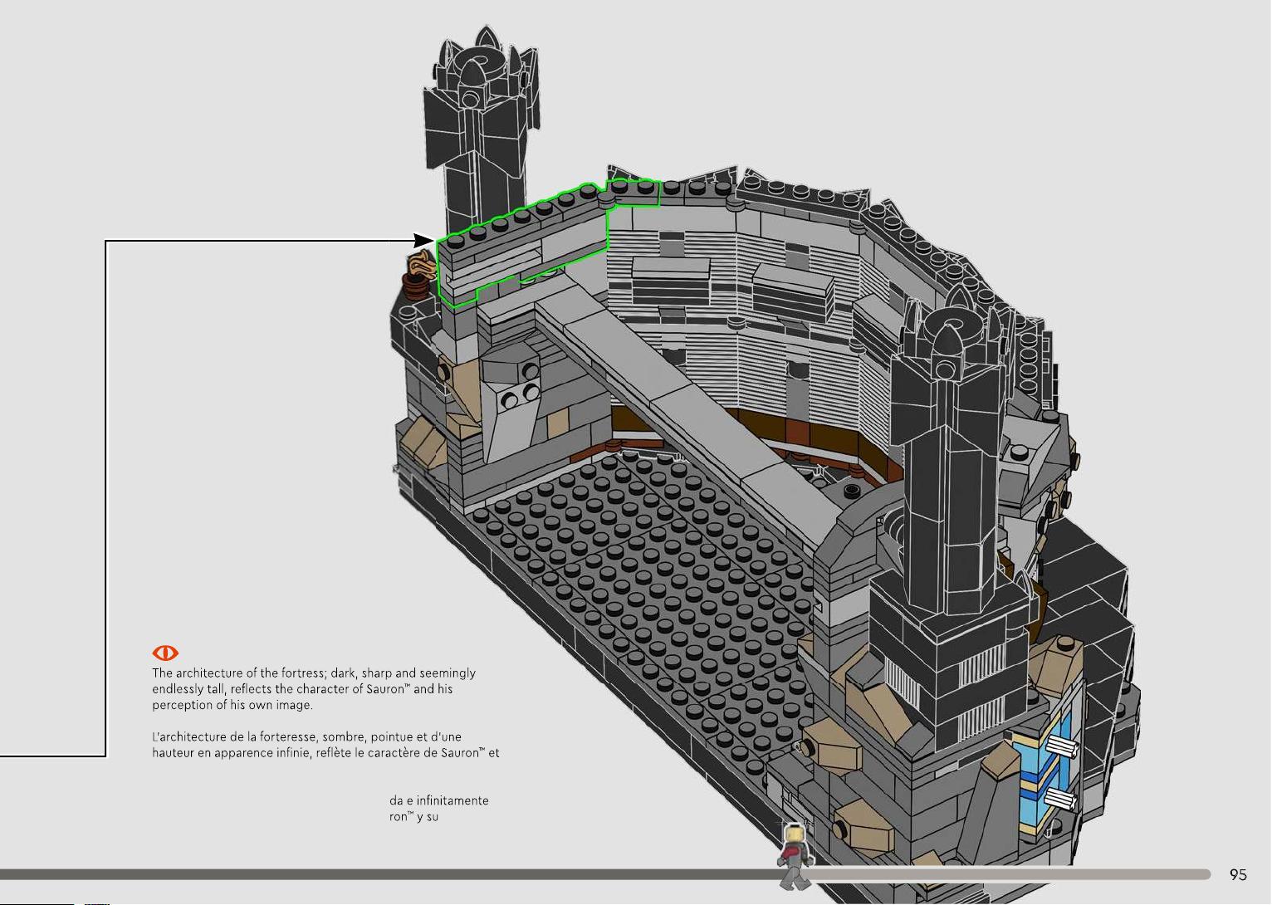This screenshot has width=1272, height=905.
Task: Click the English paragraph beginning 'The architecture of the fortress'
Action: (314, 689)
